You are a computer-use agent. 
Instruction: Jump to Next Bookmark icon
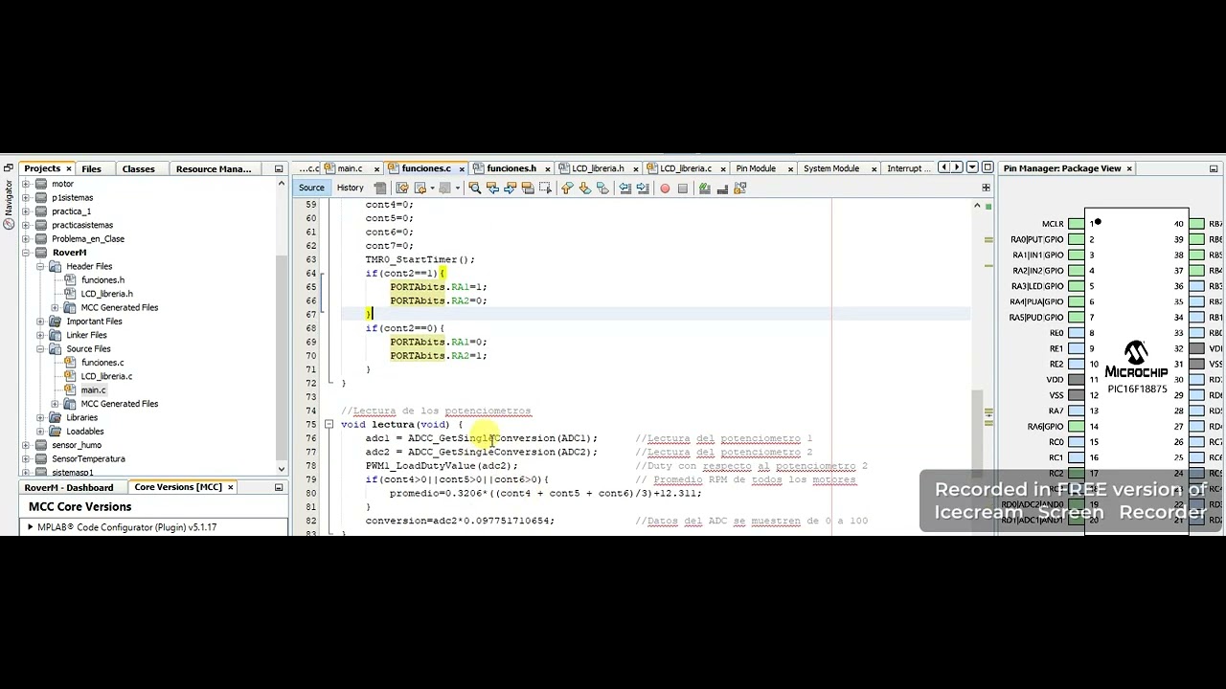point(585,189)
